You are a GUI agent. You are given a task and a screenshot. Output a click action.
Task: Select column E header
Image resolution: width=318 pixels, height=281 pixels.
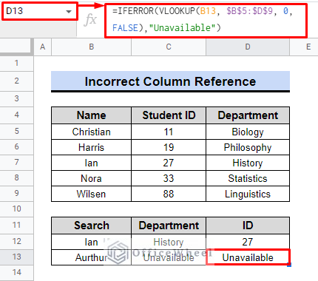click(x=304, y=47)
